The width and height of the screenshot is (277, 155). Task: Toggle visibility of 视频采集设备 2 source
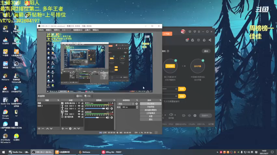click(x=79, y=103)
